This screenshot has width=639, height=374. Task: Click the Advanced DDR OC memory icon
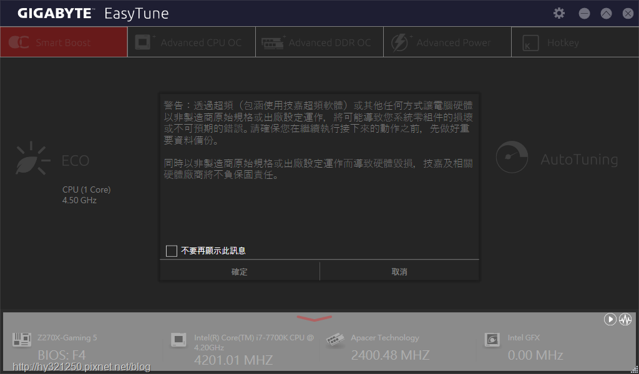pyautogui.click(x=273, y=42)
